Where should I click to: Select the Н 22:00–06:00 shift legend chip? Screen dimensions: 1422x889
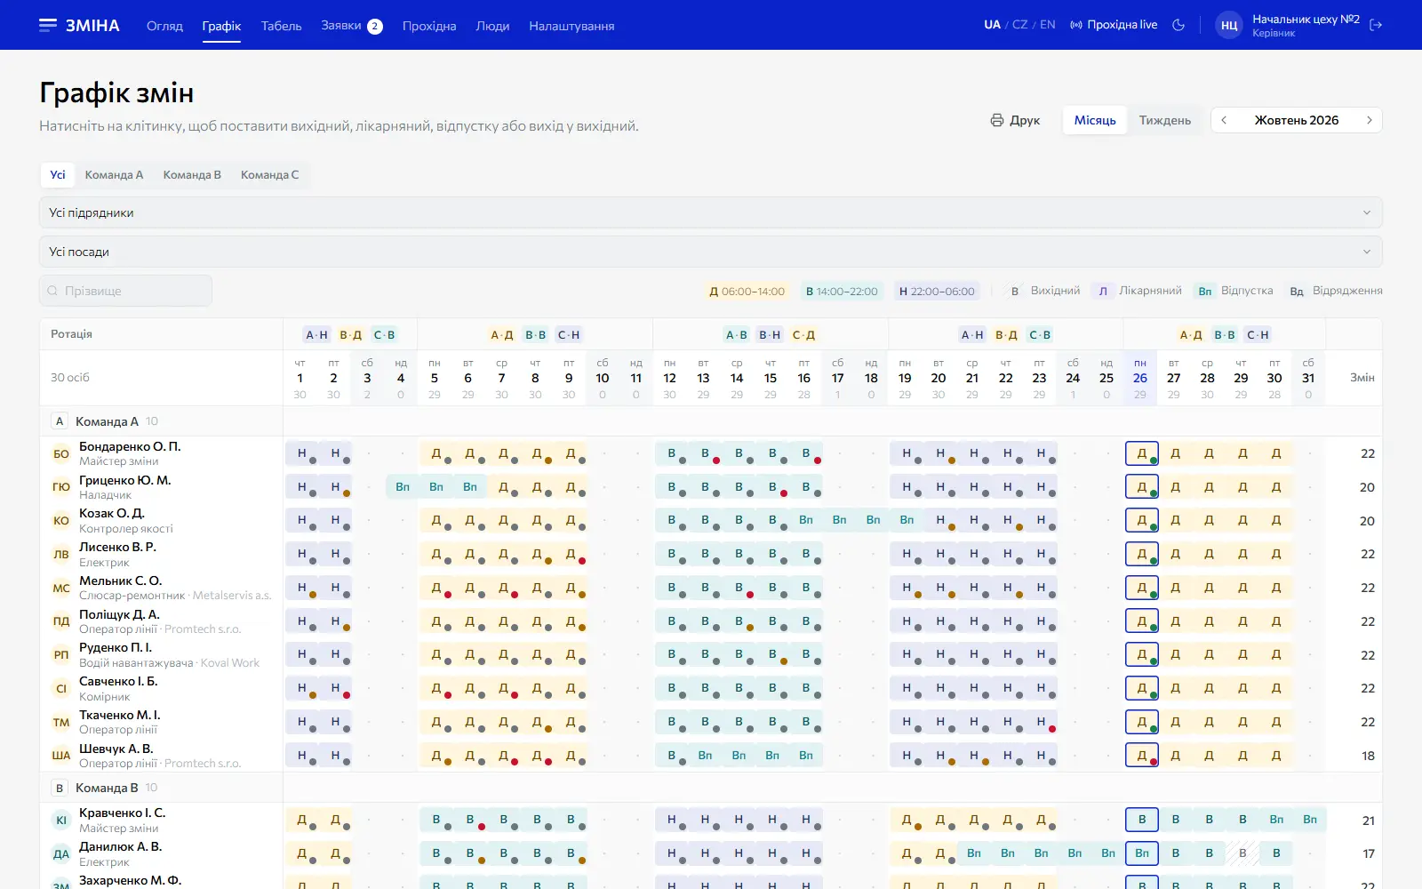point(937,291)
